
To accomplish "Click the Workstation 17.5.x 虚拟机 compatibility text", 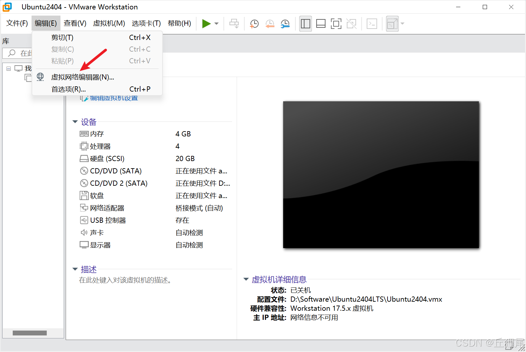I will [332, 308].
